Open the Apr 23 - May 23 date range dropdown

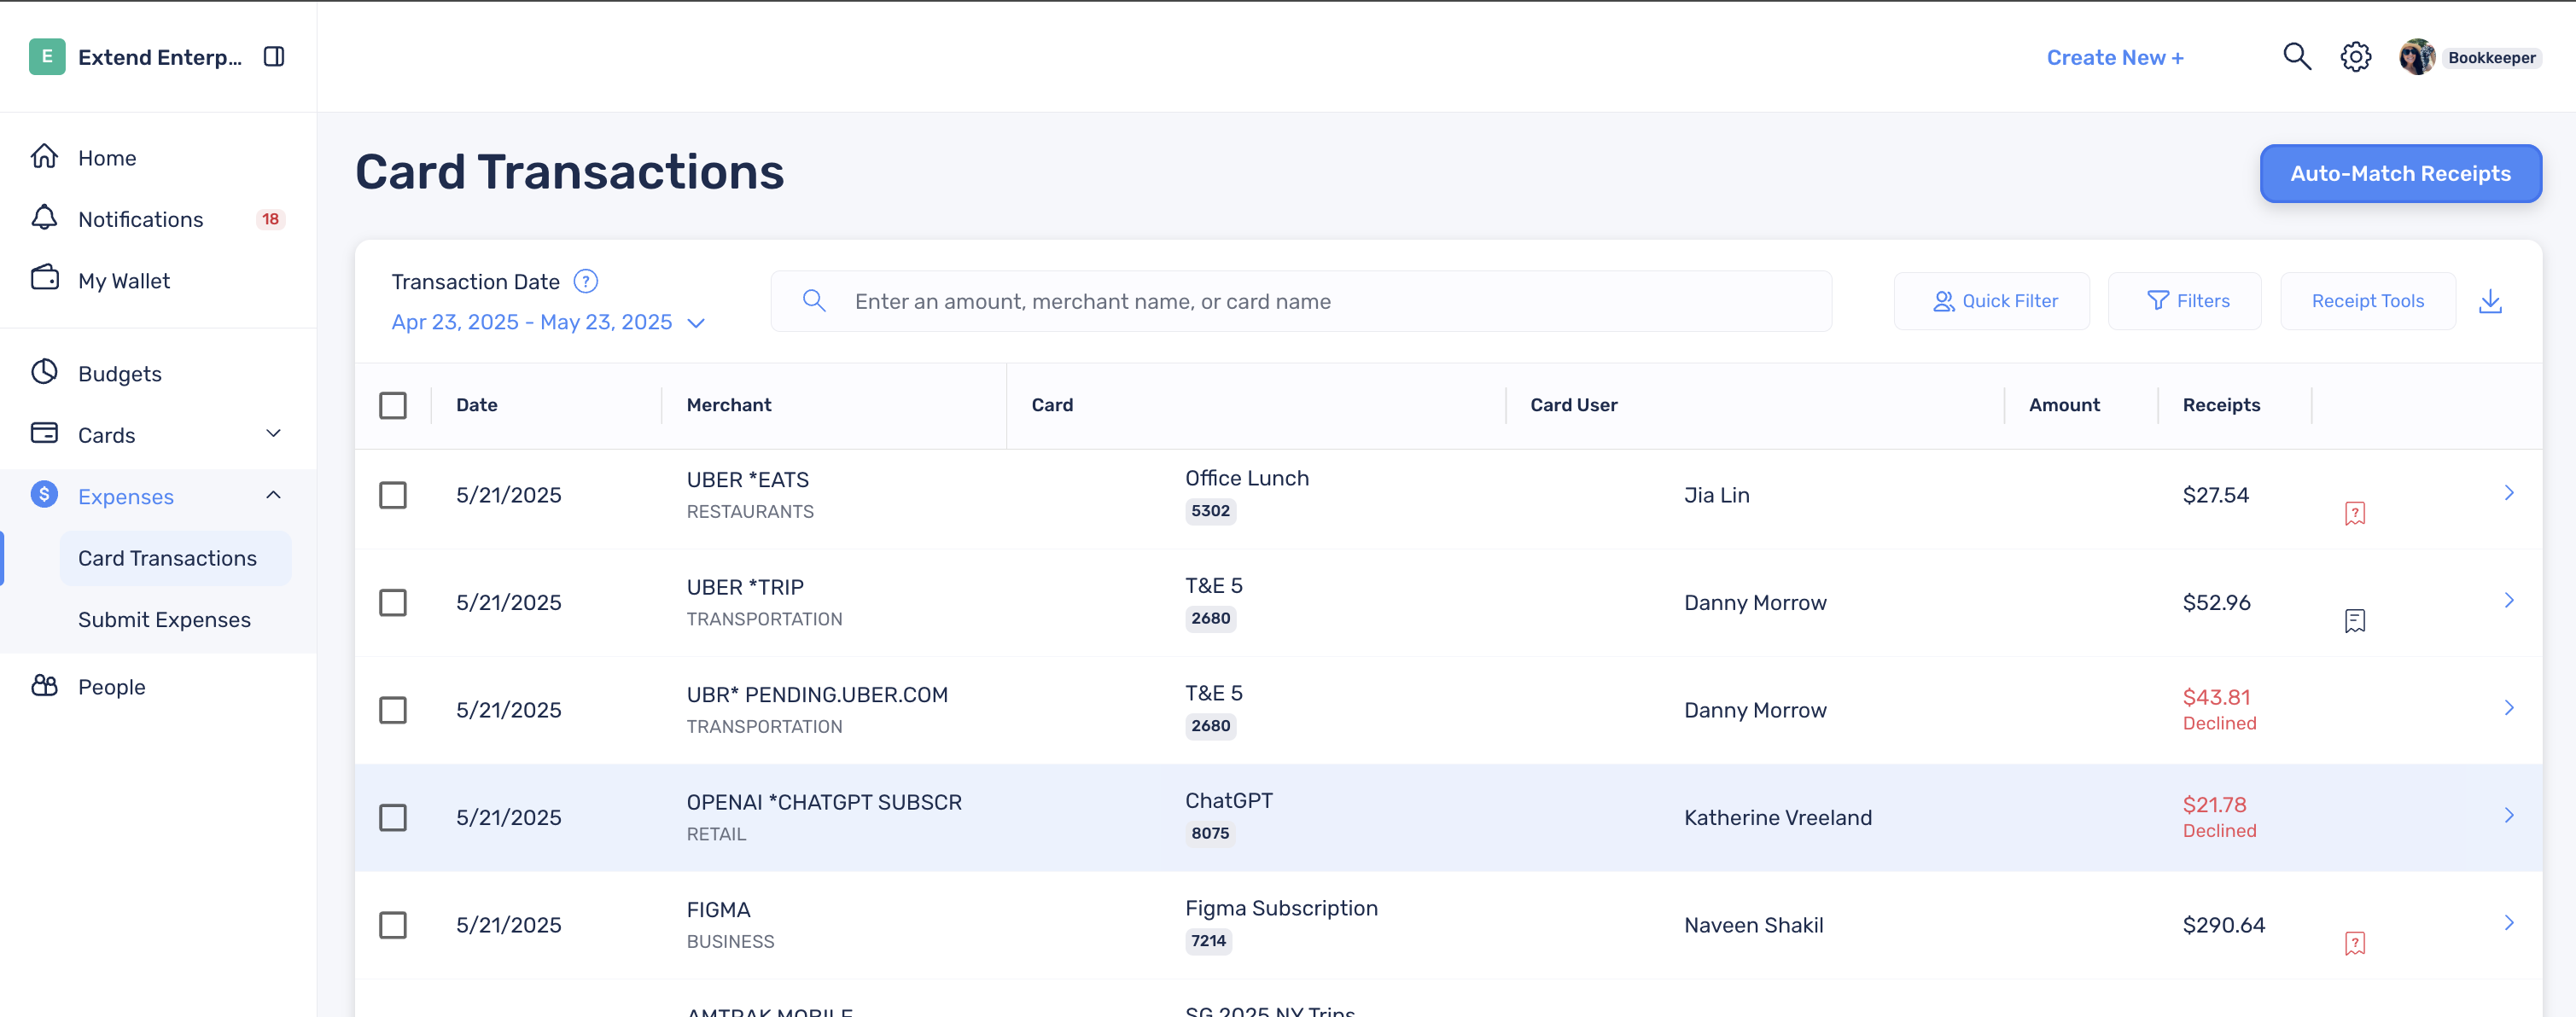coord(548,322)
